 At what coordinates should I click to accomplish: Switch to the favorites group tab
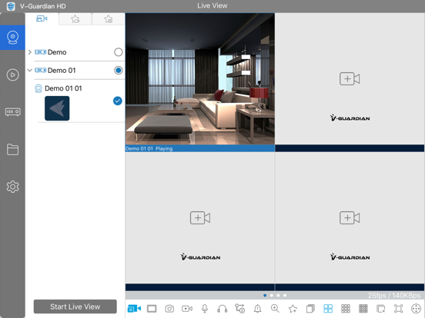109,19
